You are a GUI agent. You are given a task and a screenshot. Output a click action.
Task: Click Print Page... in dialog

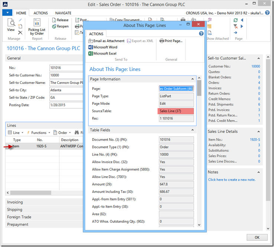pos(171,41)
